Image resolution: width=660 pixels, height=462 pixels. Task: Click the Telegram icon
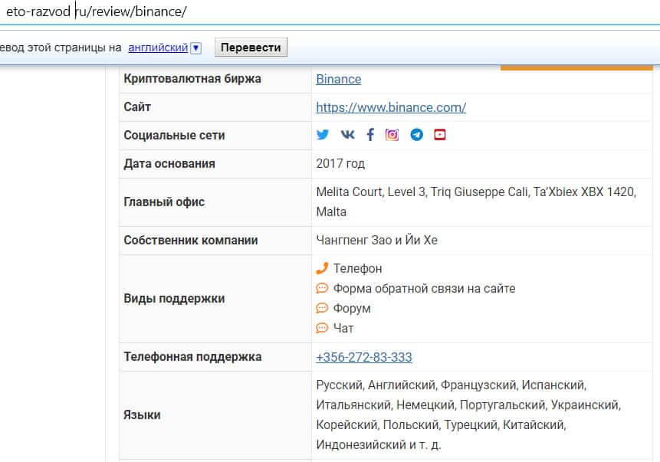coord(416,135)
